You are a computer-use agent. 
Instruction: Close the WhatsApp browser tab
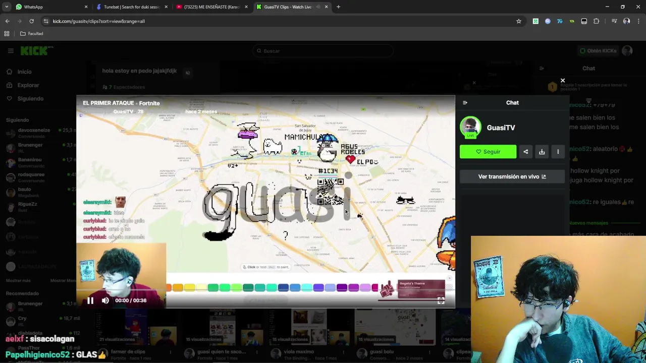[86, 7]
